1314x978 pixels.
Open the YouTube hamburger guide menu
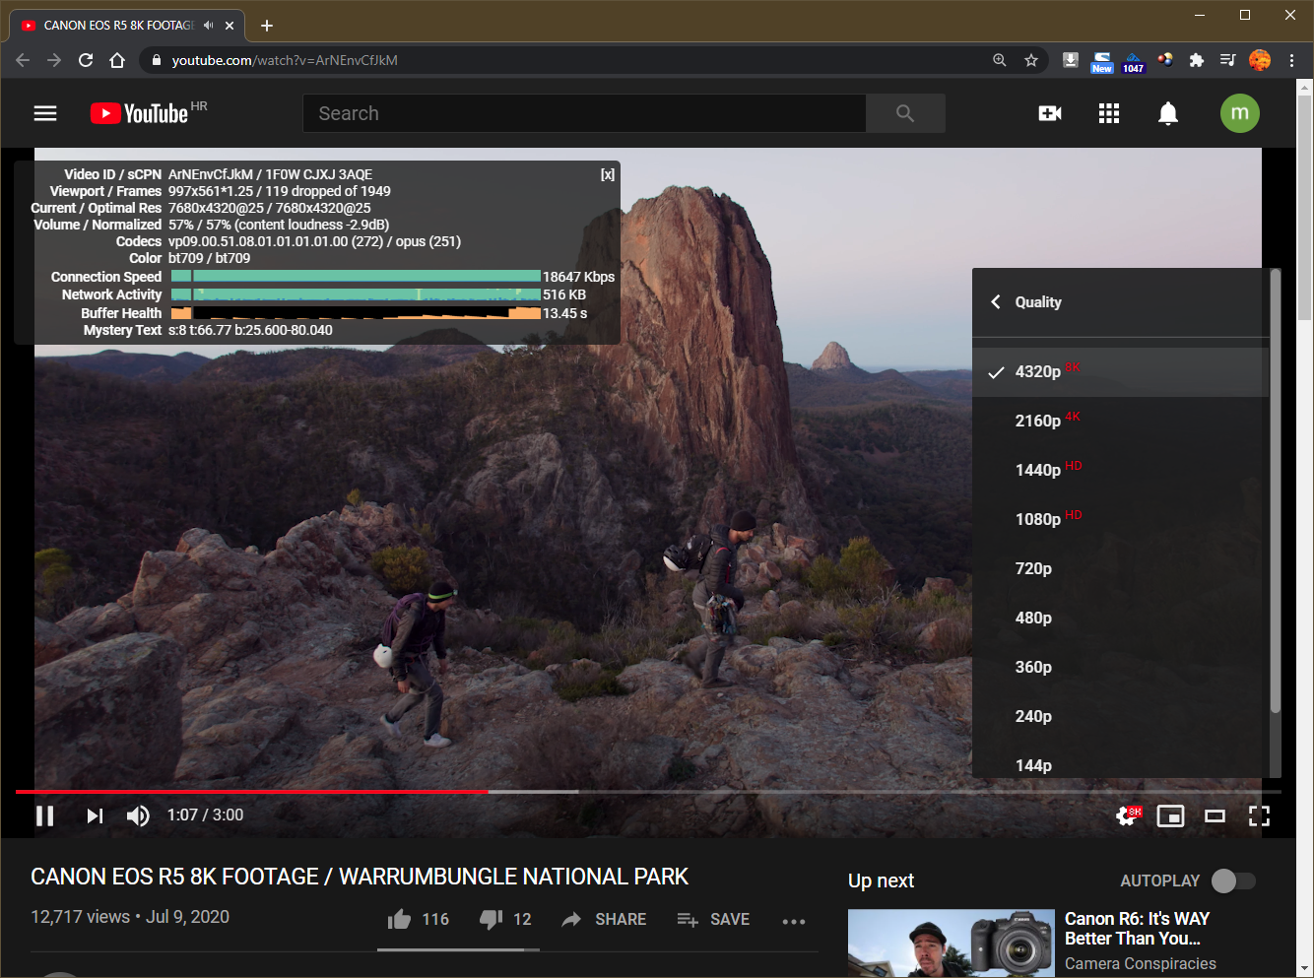click(45, 113)
